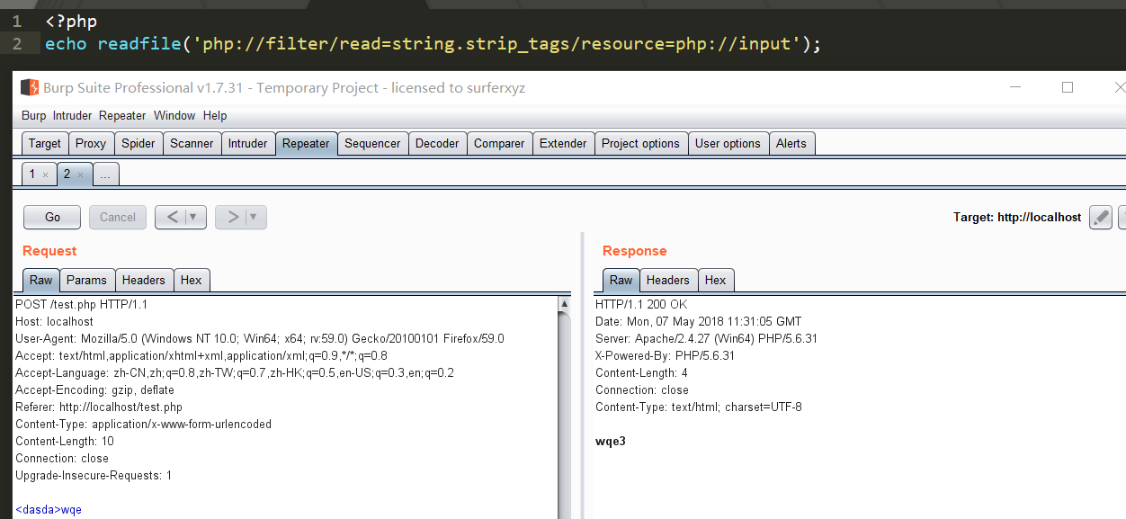
Task: Click the request body text <dasda>wqe
Action: point(49,510)
